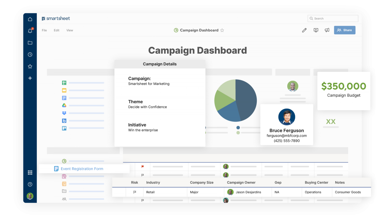Open the Help question mark menu

(x=30, y=184)
